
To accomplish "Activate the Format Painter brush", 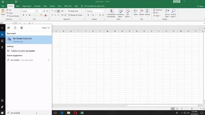I will (x=13, y=16).
